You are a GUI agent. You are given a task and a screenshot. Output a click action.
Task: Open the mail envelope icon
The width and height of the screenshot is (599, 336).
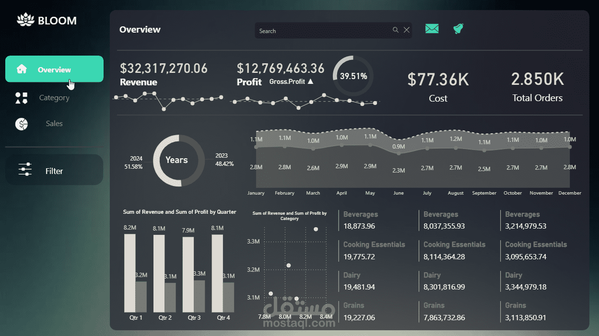[x=432, y=29]
